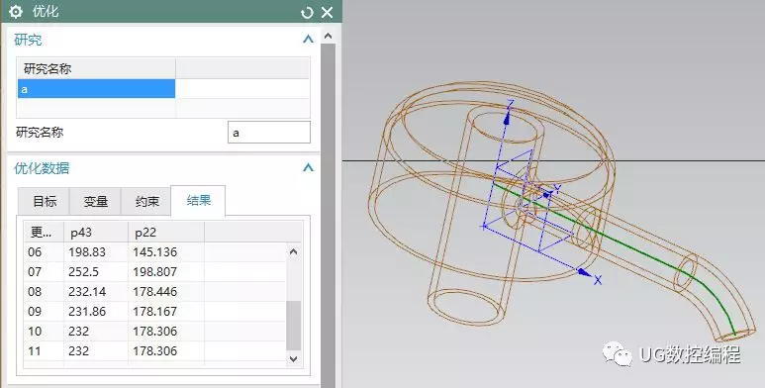Select study row 'a' in the list
This screenshot has width=765, height=388.
(x=97, y=89)
